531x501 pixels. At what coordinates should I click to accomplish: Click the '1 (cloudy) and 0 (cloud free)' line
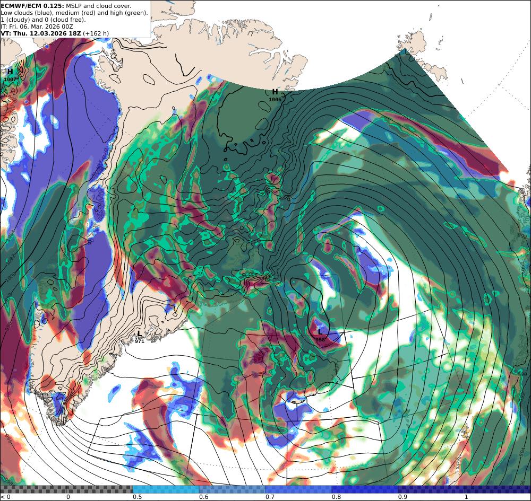pyautogui.click(x=43, y=20)
